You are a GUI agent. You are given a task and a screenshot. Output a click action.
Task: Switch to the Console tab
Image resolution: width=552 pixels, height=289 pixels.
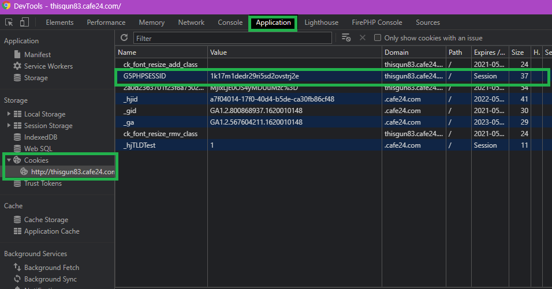click(230, 22)
